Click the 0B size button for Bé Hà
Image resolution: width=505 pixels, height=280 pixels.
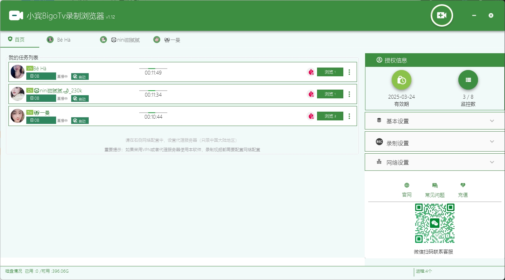pos(41,76)
